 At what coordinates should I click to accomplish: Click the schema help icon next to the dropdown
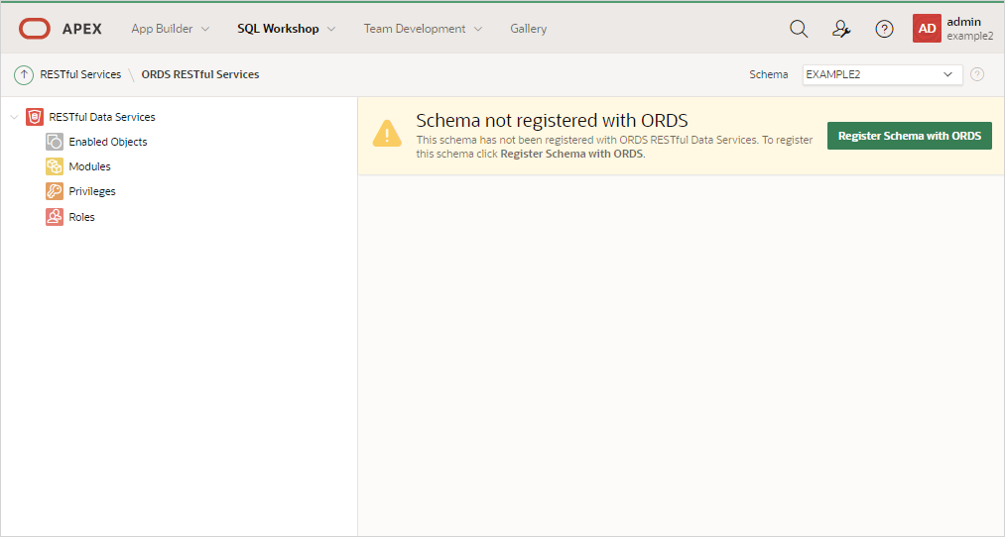977,74
